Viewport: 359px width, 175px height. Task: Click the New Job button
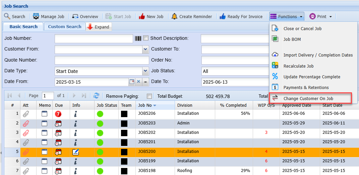[x=151, y=16]
